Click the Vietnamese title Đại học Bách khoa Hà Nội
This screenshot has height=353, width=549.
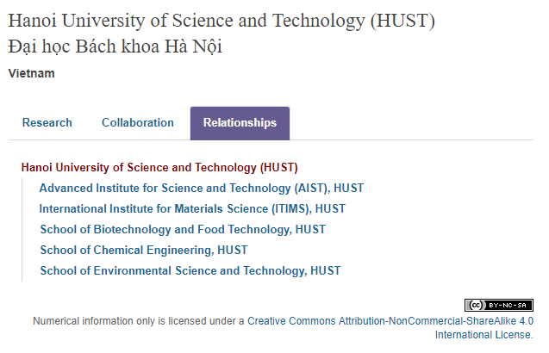coord(115,46)
